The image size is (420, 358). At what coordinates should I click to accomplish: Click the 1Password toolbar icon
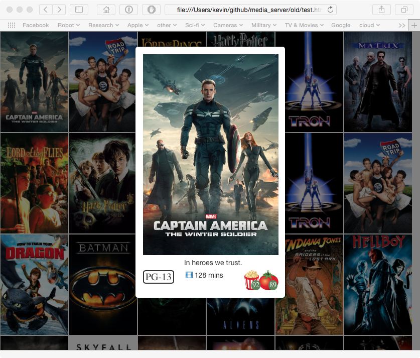click(129, 10)
